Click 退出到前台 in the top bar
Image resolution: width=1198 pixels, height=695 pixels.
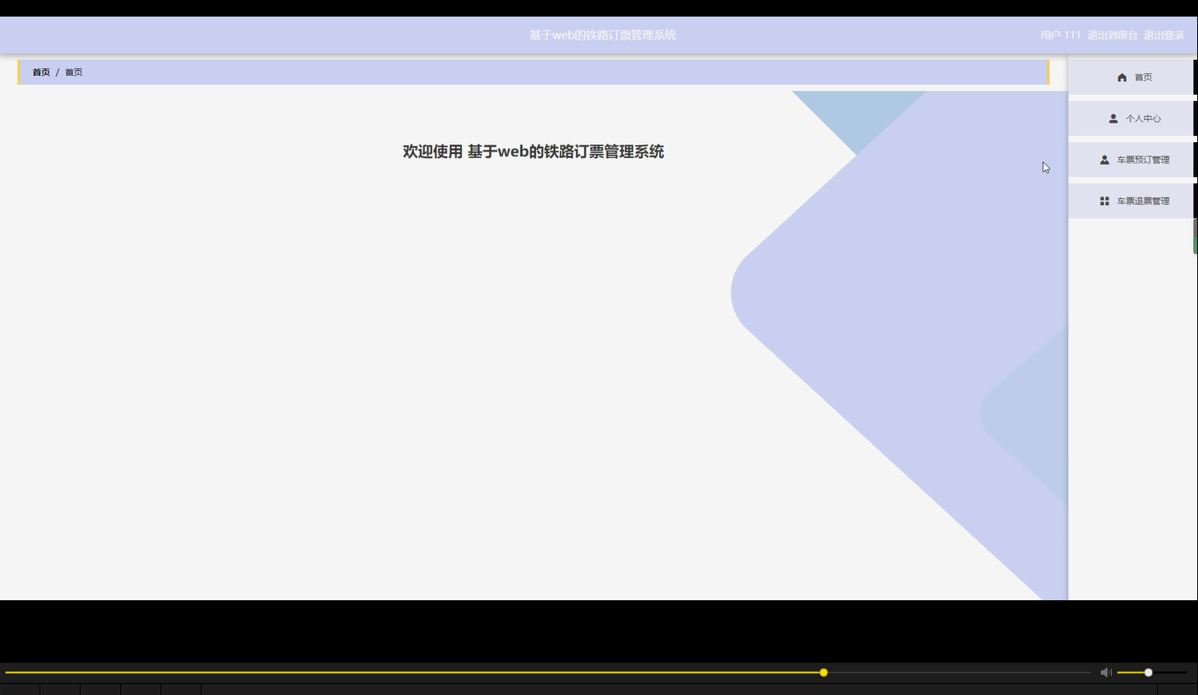[x=1111, y=35]
